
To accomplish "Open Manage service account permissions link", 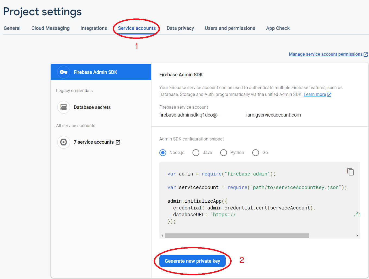I will point(326,54).
